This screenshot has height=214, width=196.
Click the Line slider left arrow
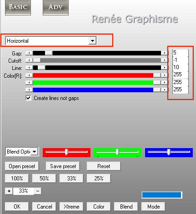(29, 68)
